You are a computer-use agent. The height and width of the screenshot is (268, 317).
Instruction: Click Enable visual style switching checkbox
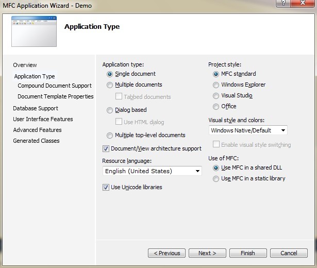[216, 144]
